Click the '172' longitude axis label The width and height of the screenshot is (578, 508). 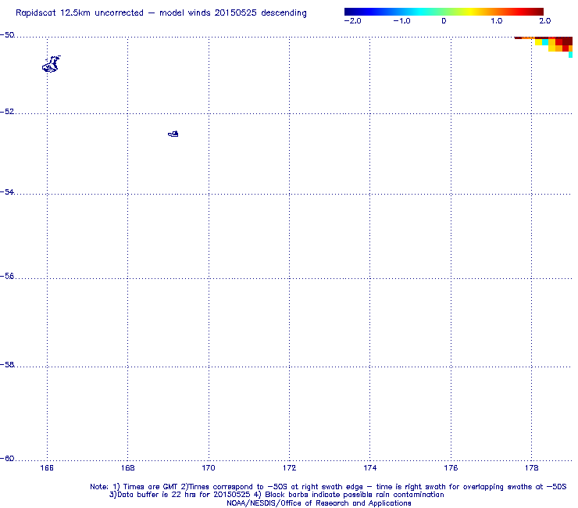click(x=289, y=468)
